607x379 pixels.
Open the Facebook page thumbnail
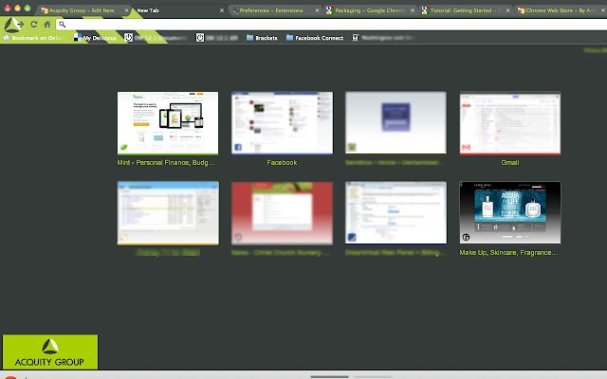coord(282,123)
